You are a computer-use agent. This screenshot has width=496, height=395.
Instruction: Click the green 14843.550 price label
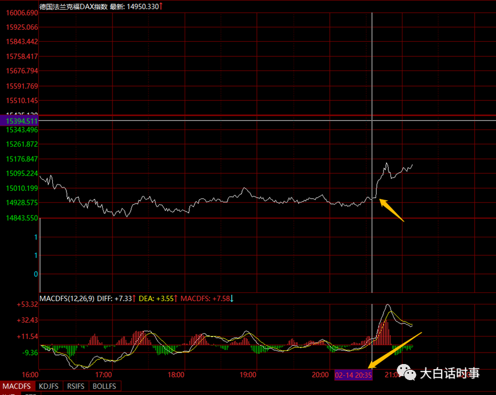point(22,218)
